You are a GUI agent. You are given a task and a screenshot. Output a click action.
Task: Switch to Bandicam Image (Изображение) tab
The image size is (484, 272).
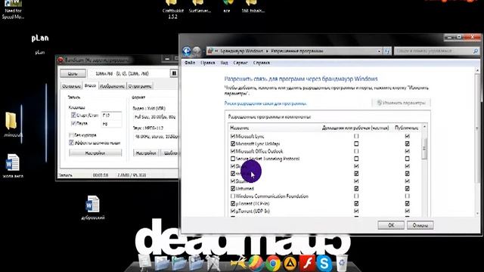pyautogui.click(x=112, y=86)
